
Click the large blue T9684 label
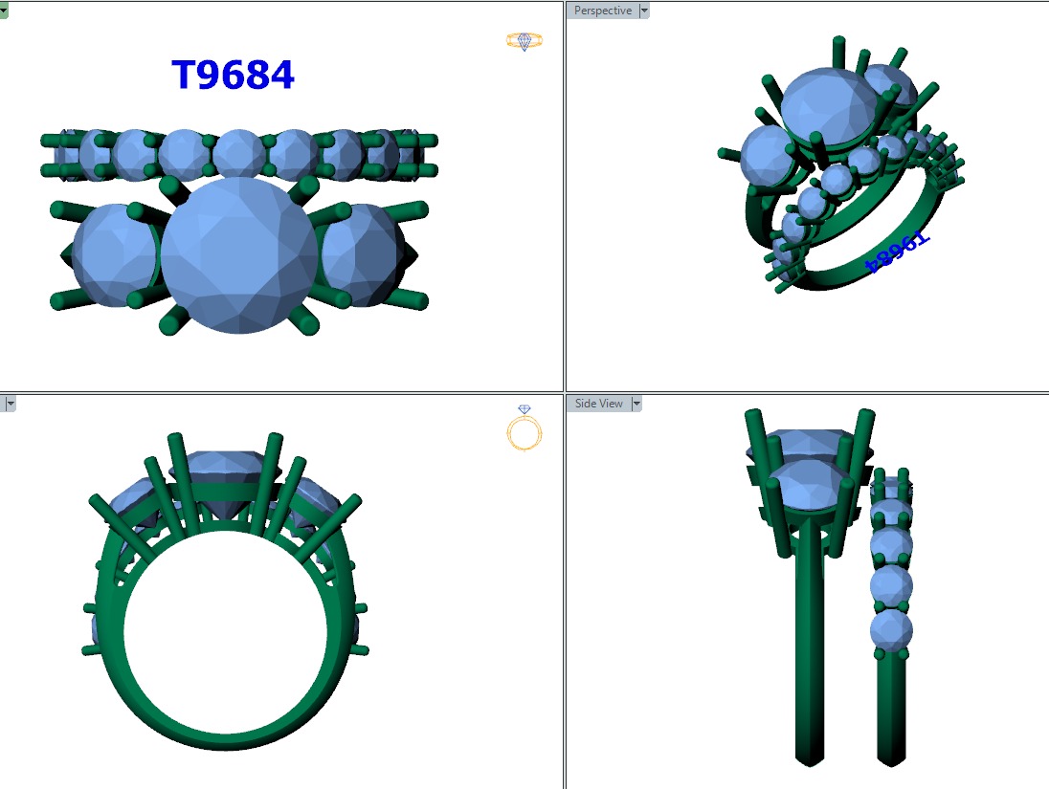click(233, 75)
